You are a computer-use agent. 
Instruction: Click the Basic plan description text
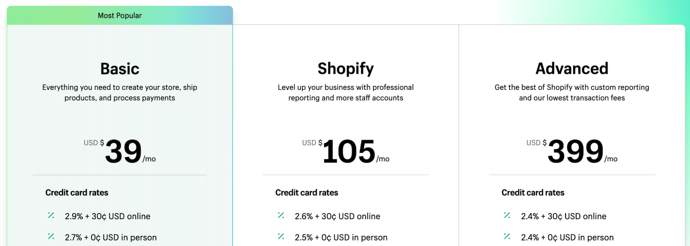click(120, 92)
